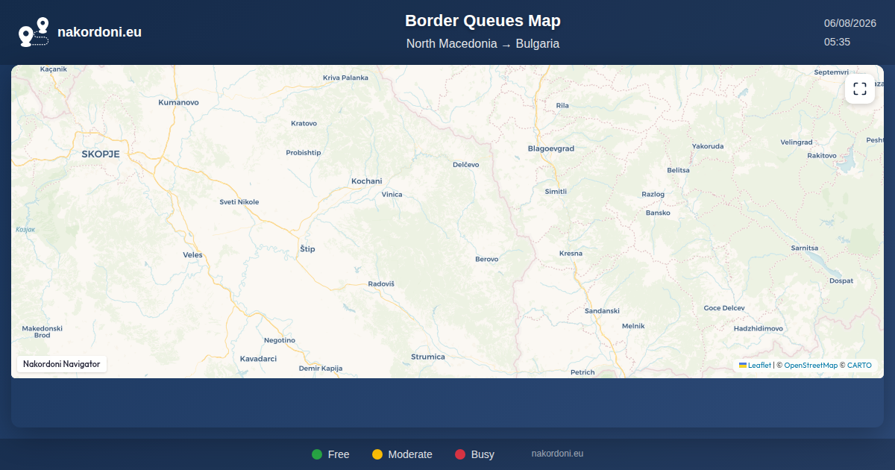Click the Busy legend label

(x=483, y=454)
